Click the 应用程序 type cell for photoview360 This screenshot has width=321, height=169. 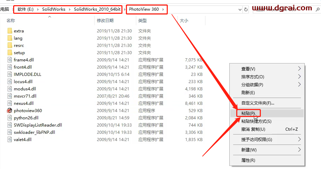[x=147, y=111]
